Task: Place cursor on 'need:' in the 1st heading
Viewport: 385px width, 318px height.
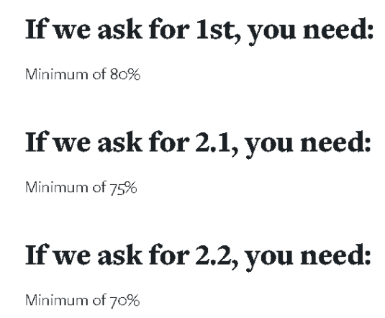Action: 338,29
